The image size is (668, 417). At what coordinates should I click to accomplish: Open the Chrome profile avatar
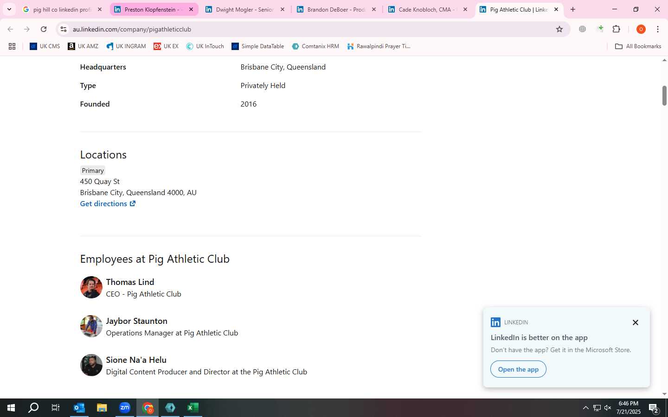coord(641,29)
